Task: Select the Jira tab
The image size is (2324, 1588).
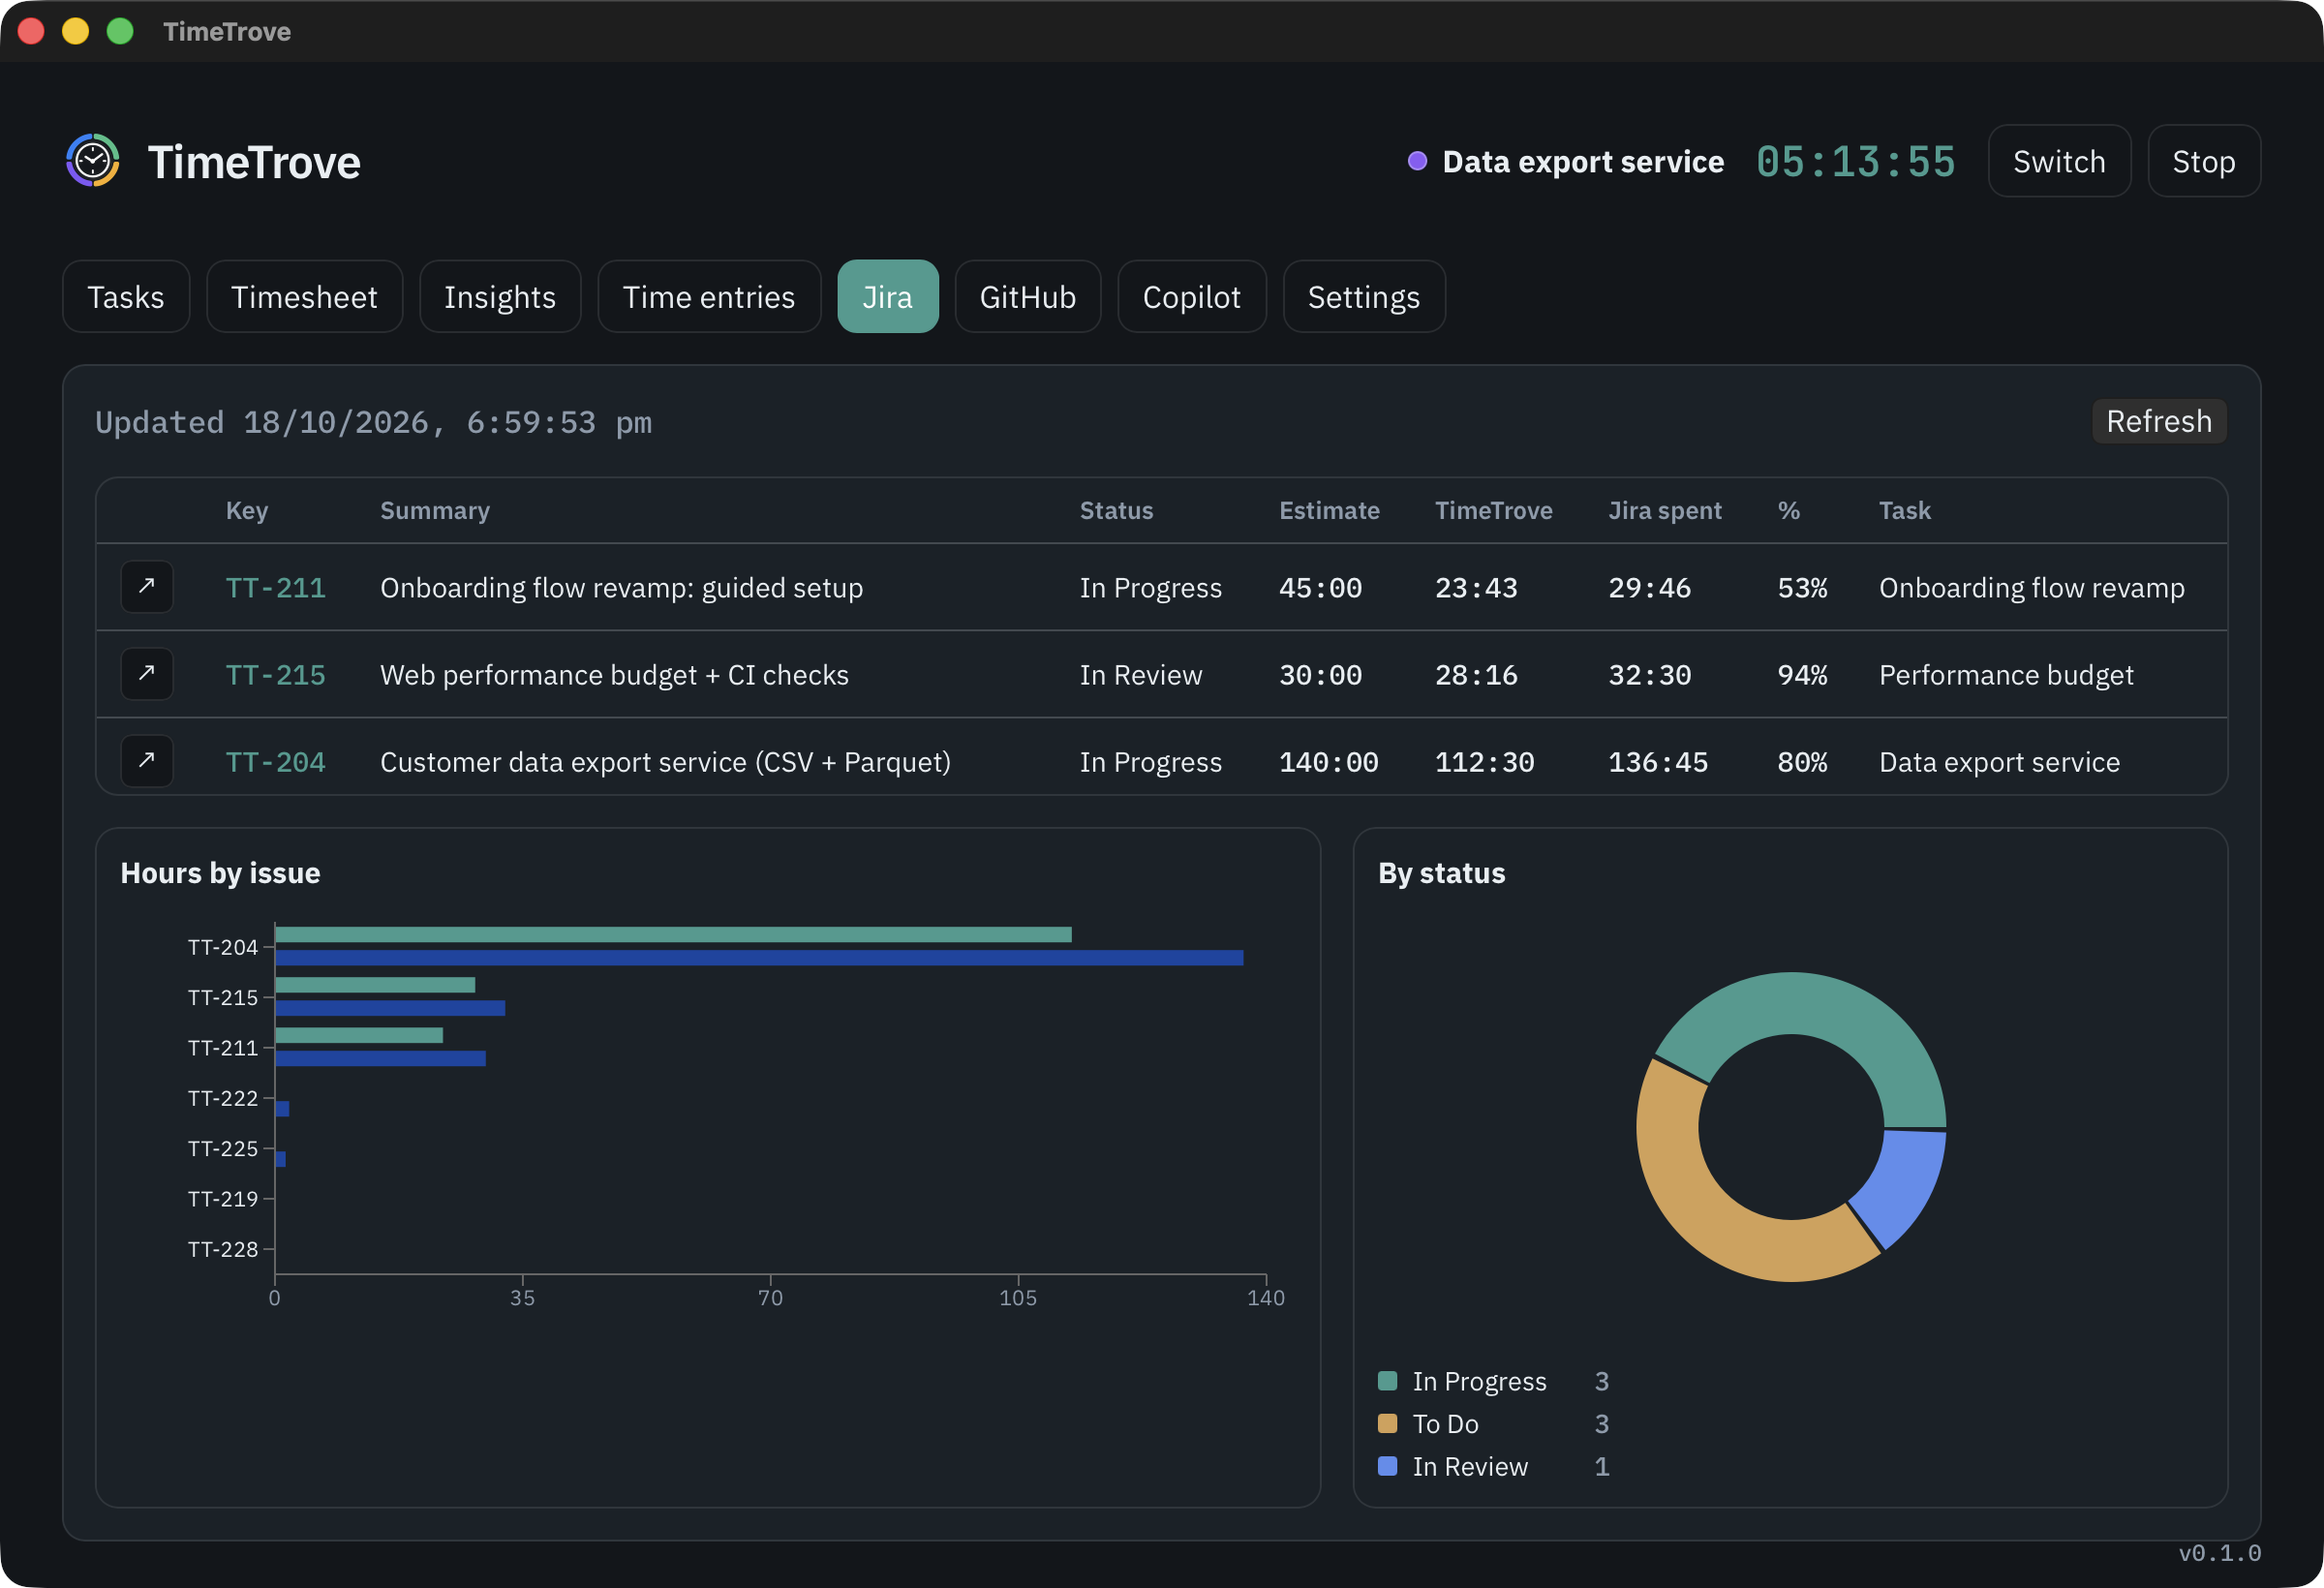Action: (887, 296)
